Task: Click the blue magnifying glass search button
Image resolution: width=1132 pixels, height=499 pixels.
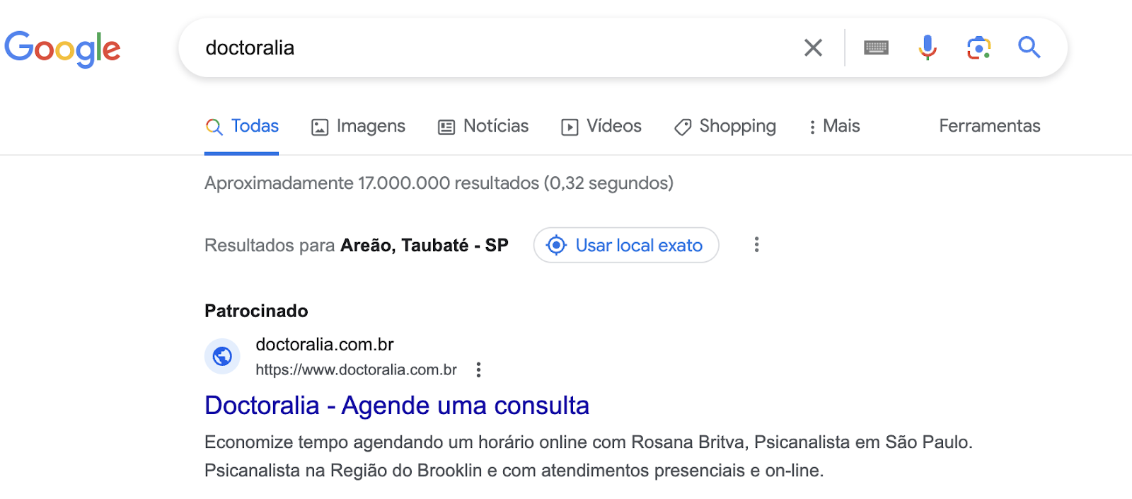Action: pos(1029,47)
